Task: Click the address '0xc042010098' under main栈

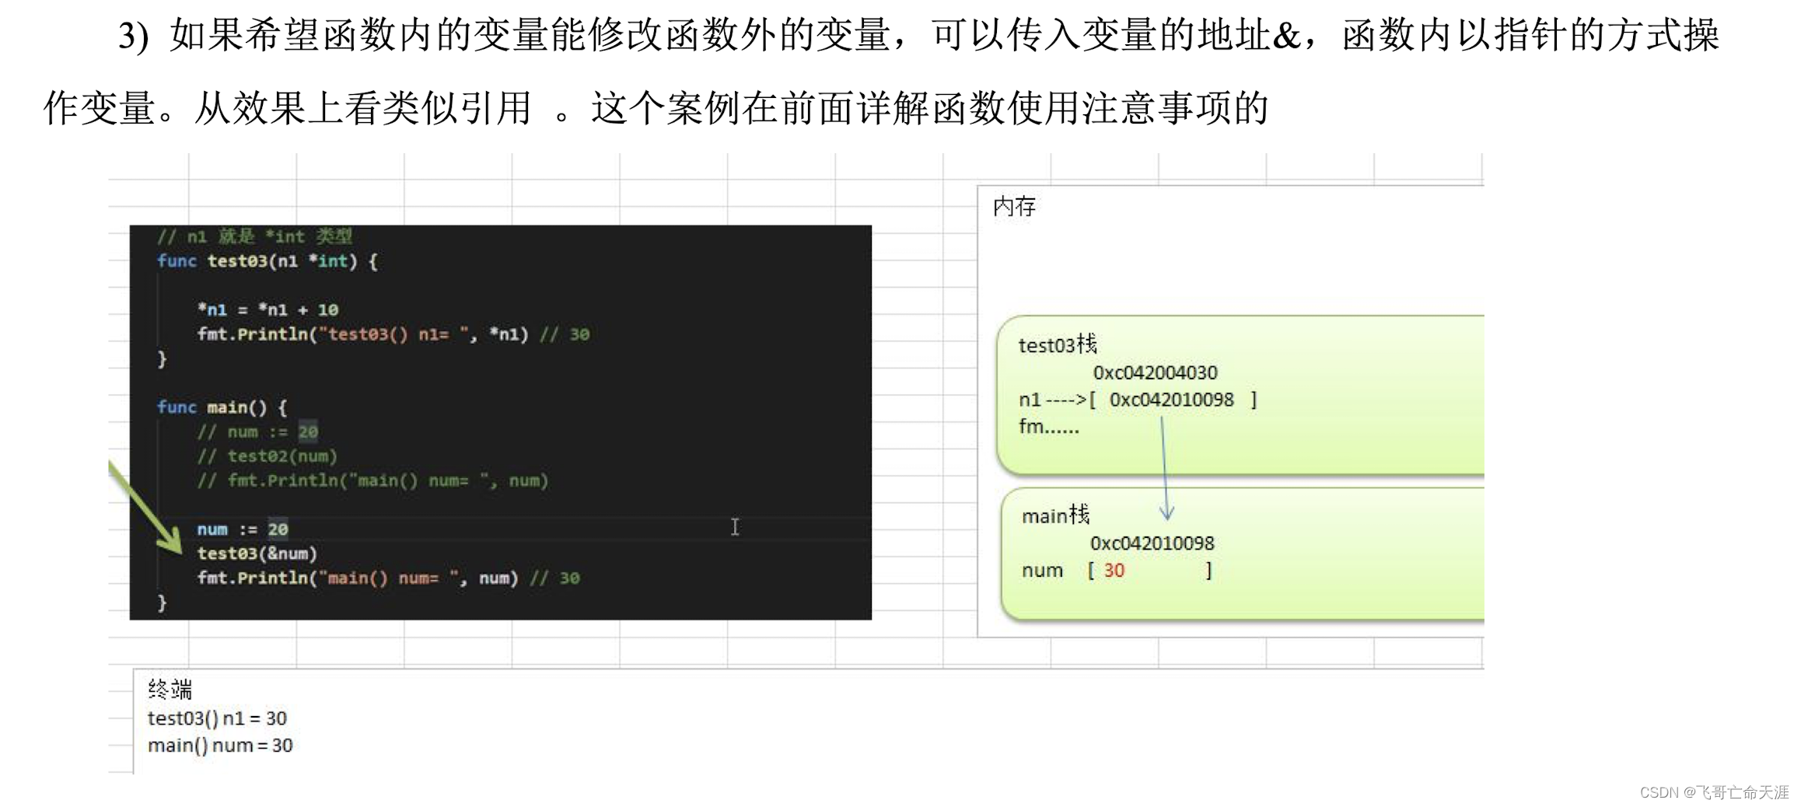Action: (1152, 543)
